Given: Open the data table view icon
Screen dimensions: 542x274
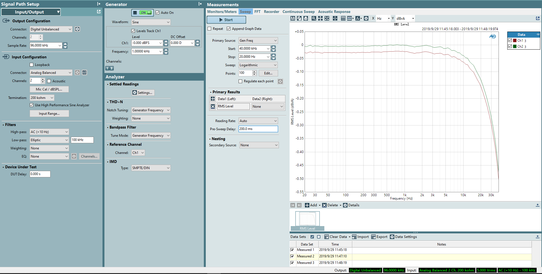Looking at the screenshot, I should pyautogui.click(x=343, y=18).
